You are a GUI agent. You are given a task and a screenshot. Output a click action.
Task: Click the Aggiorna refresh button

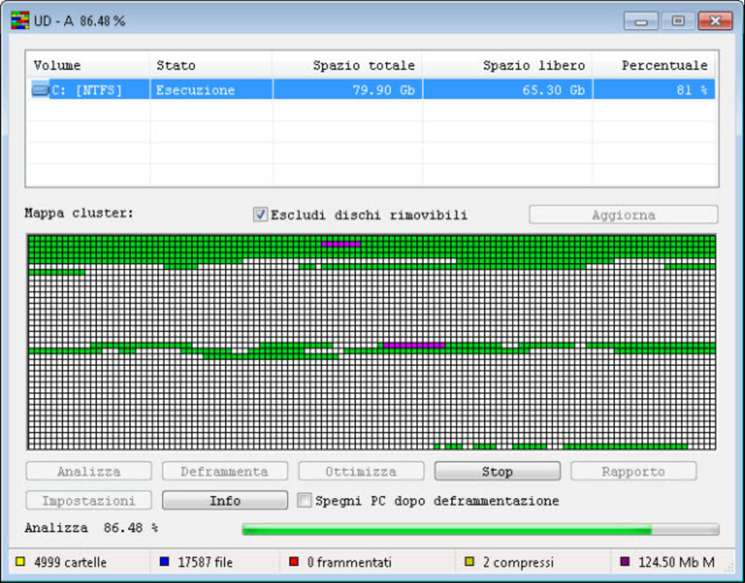point(623,214)
